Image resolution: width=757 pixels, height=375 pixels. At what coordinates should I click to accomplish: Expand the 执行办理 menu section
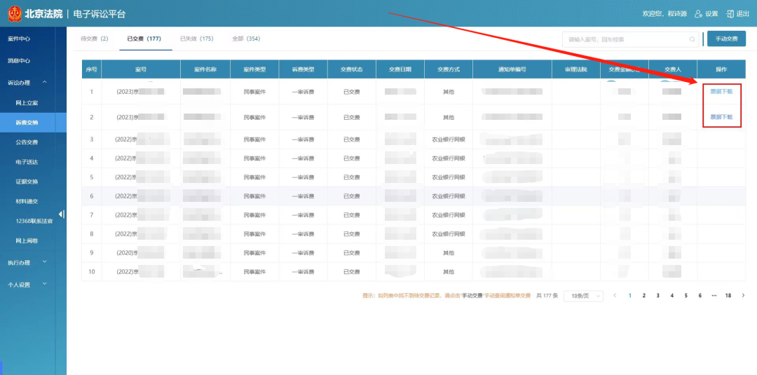coord(45,262)
